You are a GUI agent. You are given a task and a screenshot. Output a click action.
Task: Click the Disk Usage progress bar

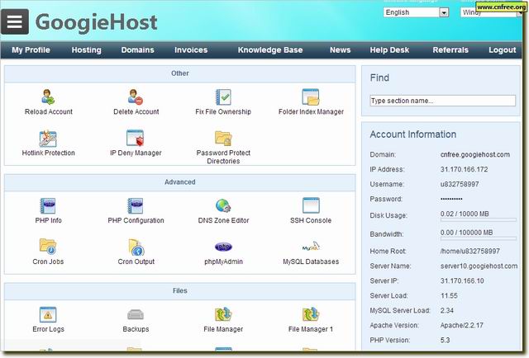click(478, 220)
